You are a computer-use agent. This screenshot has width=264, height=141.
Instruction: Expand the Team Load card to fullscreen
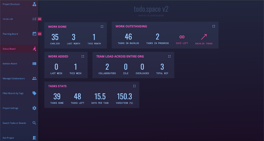click(x=169, y=56)
